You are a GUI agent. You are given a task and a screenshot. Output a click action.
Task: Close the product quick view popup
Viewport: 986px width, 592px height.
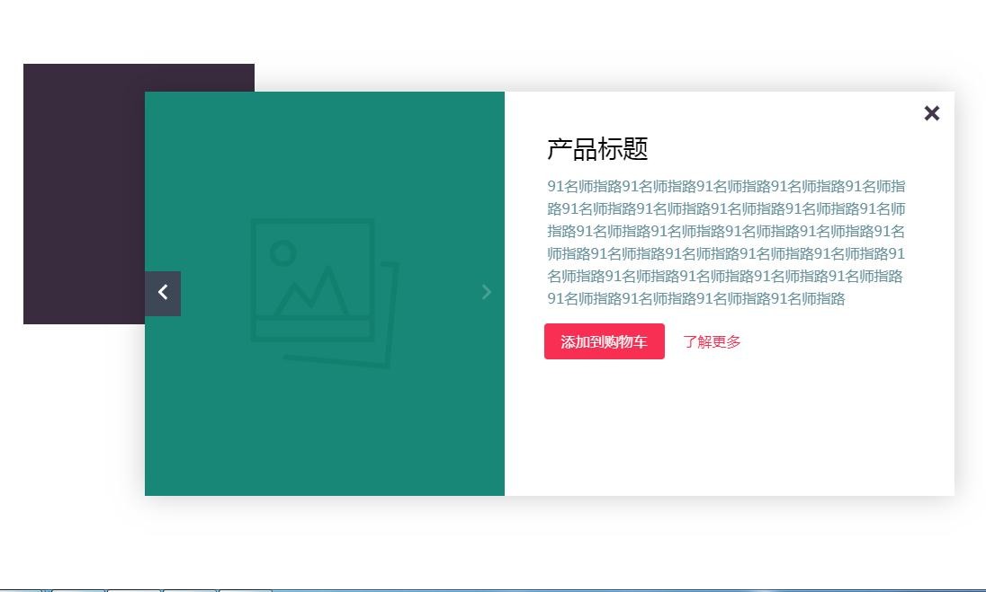click(931, 113)
